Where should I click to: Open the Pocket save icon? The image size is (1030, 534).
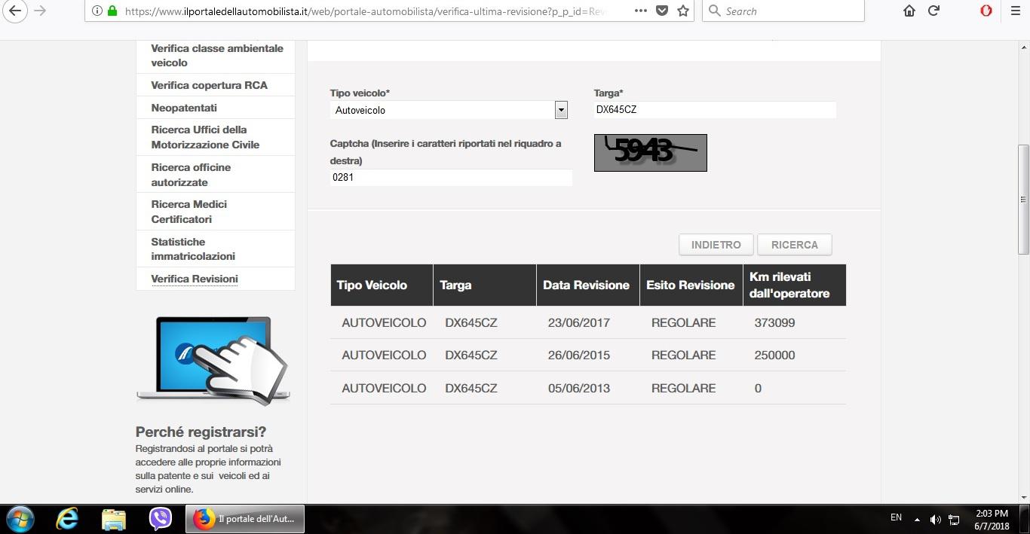[661, 11]
